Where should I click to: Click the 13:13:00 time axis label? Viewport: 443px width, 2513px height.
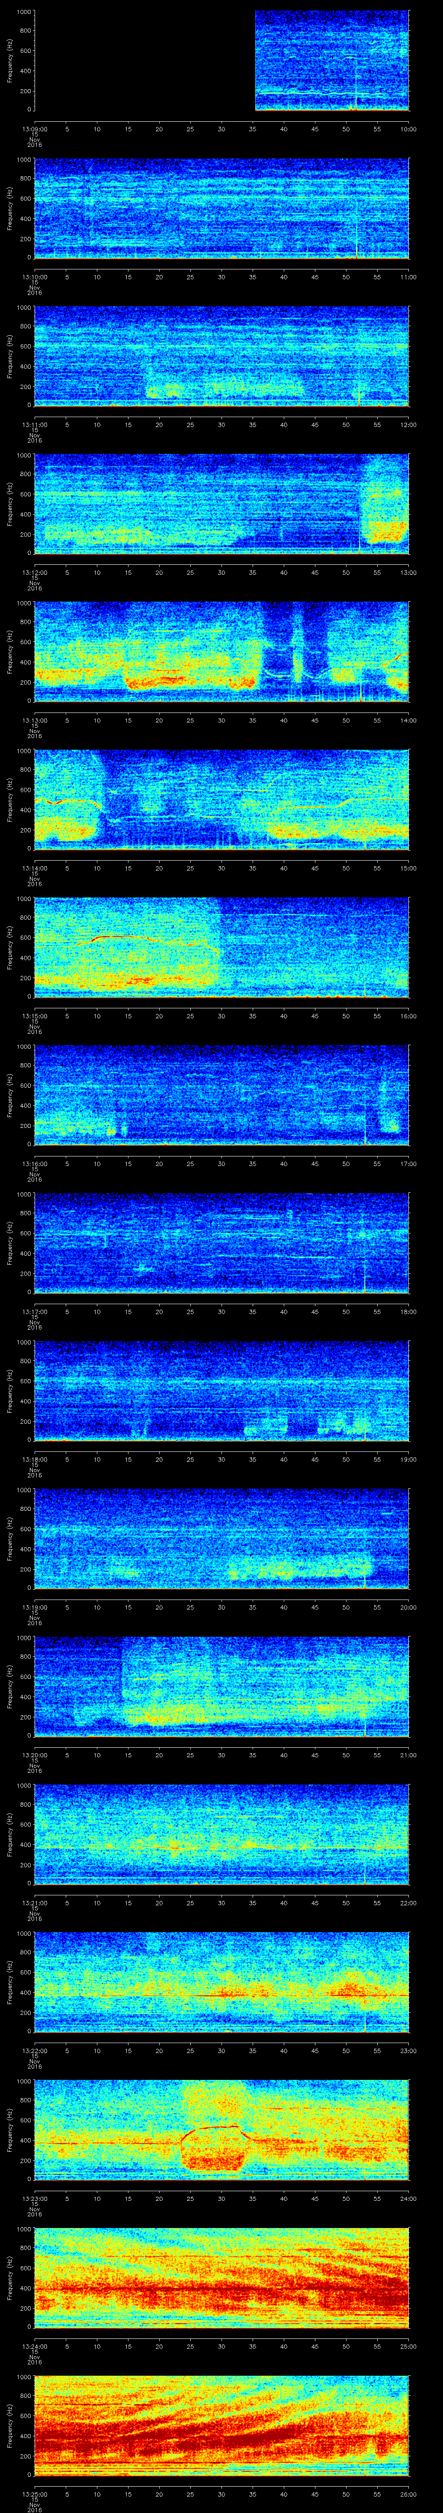[34, 720]
